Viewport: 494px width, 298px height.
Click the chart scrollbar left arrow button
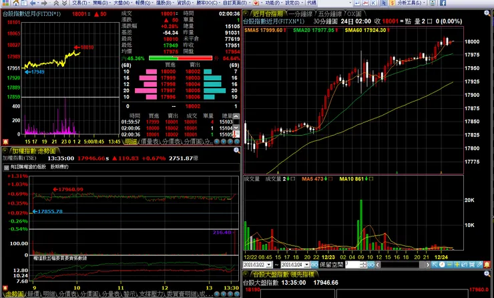tap(377, 265)
